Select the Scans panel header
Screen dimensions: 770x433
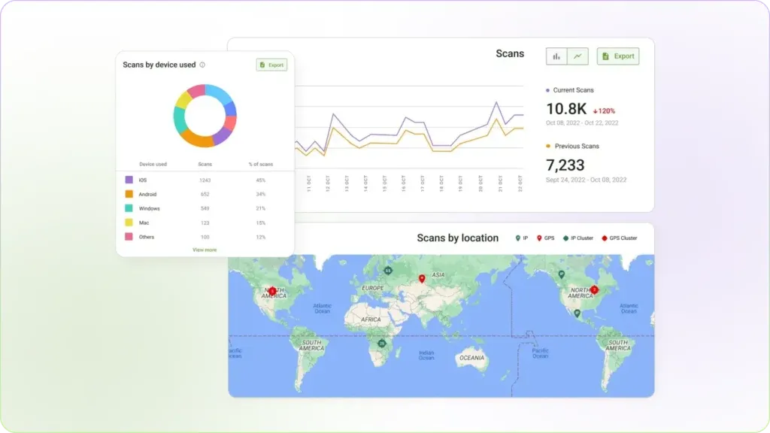[511, 53]
